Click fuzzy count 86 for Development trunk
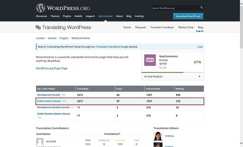The image size is (243, 147). tap(118, 95)
